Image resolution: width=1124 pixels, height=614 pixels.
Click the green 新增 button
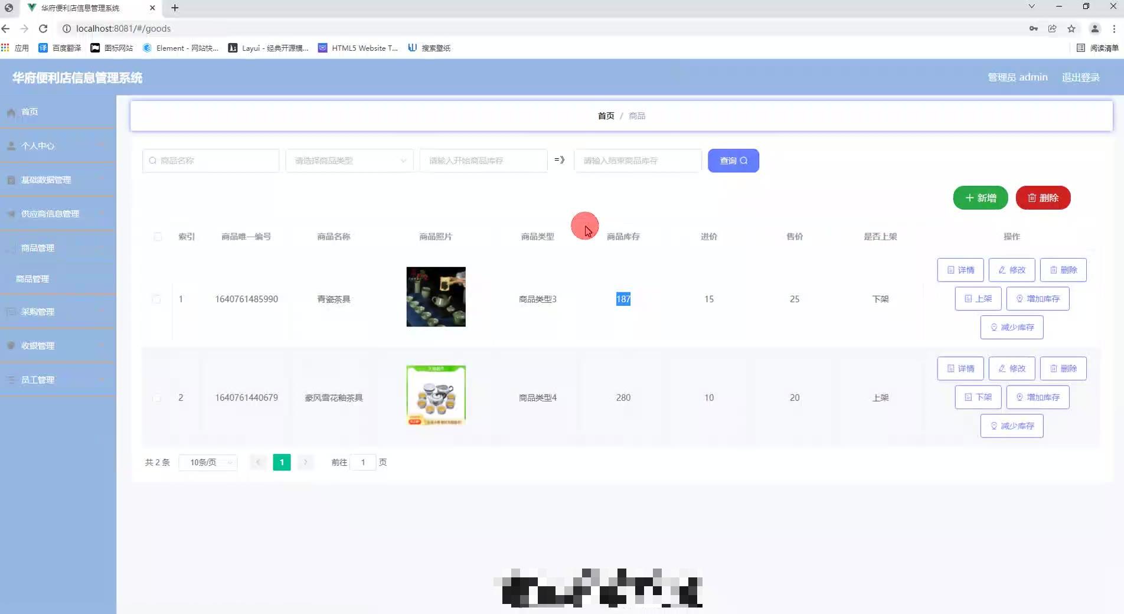point(981,198)
